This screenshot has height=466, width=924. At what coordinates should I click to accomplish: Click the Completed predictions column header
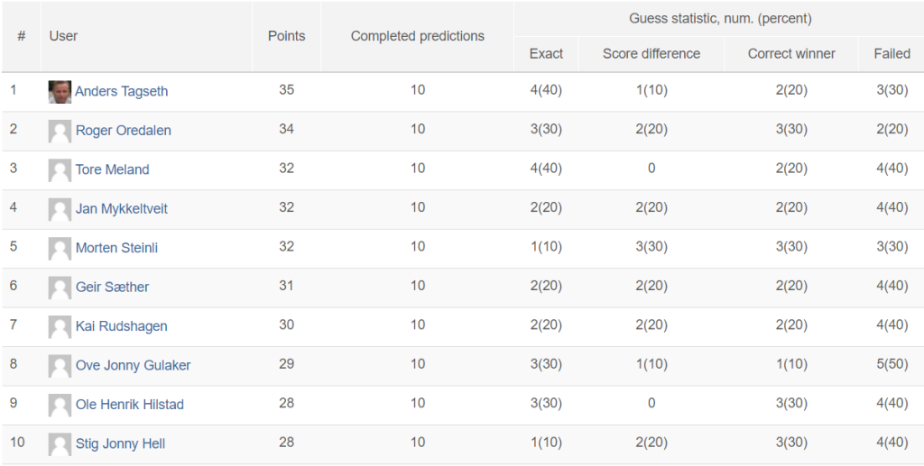(x=417, y=36)
